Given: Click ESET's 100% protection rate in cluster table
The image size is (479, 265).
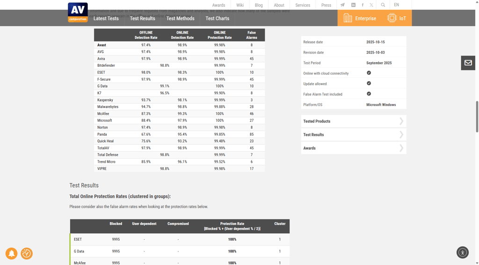Looking at the screenshot, I should click(x=232, y=239).
